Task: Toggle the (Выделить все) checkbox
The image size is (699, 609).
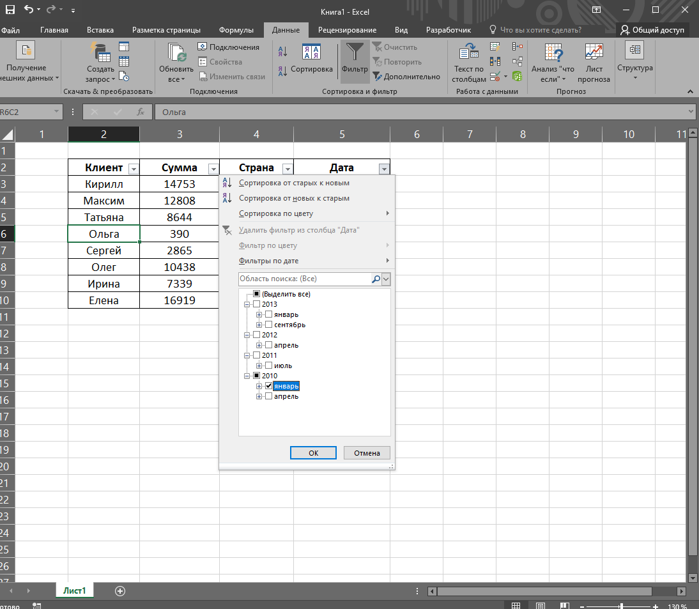Action: click(x=257, y=294)
